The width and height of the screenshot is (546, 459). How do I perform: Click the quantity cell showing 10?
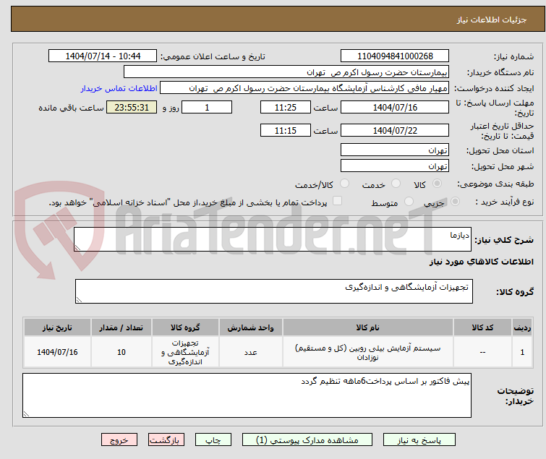coord(121,352)
